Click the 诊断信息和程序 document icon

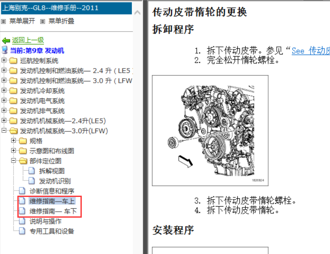22,191
